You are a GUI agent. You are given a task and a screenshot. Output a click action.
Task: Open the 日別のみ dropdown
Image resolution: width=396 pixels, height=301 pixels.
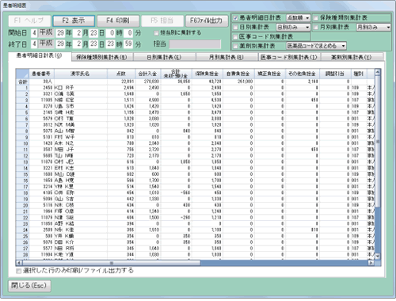tap(293, 27)
